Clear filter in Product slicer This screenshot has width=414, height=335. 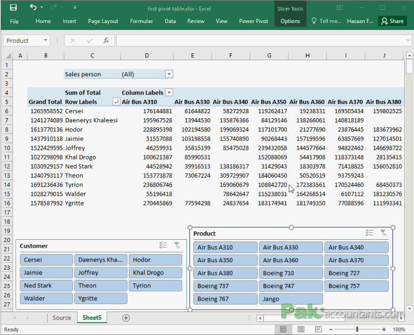click(x=384, y=233)
